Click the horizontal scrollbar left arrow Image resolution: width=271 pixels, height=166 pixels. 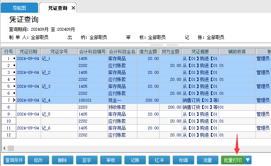tap(4, 148)
